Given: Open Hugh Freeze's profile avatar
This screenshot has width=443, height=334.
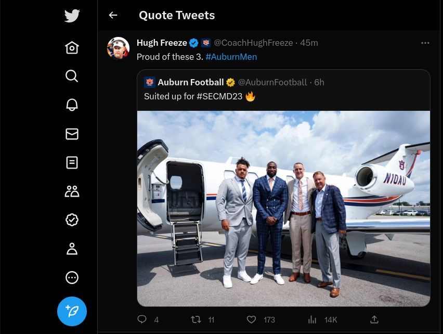Looking at the screenshot, I should click(118, 48).
